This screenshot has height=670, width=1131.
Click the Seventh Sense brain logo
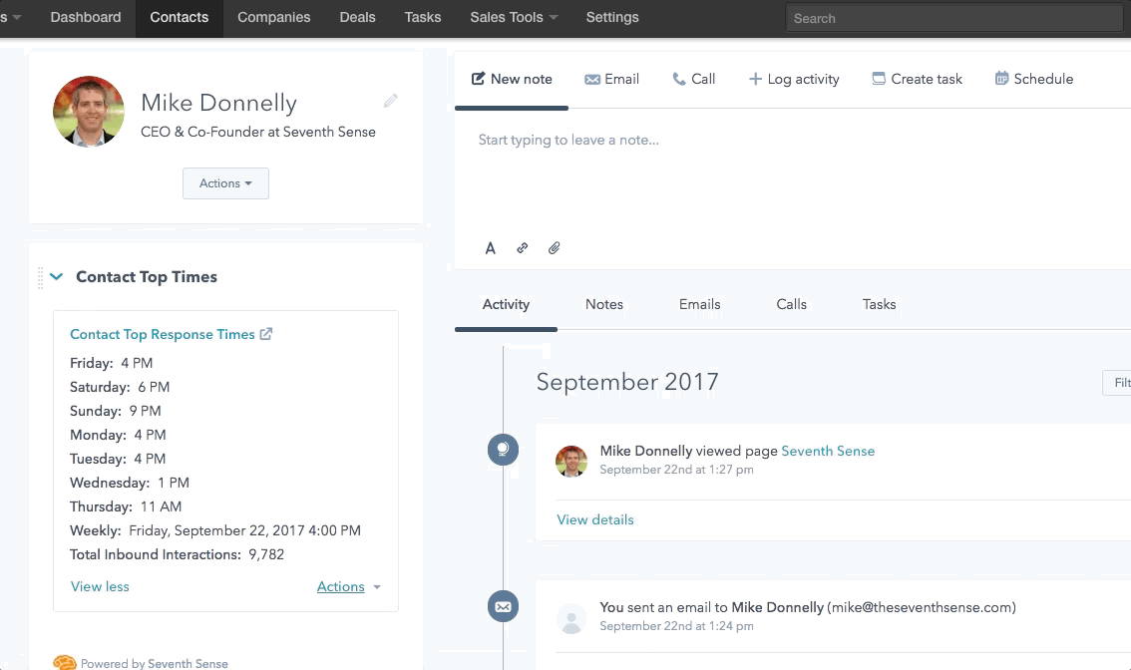[x=65, y=662]
